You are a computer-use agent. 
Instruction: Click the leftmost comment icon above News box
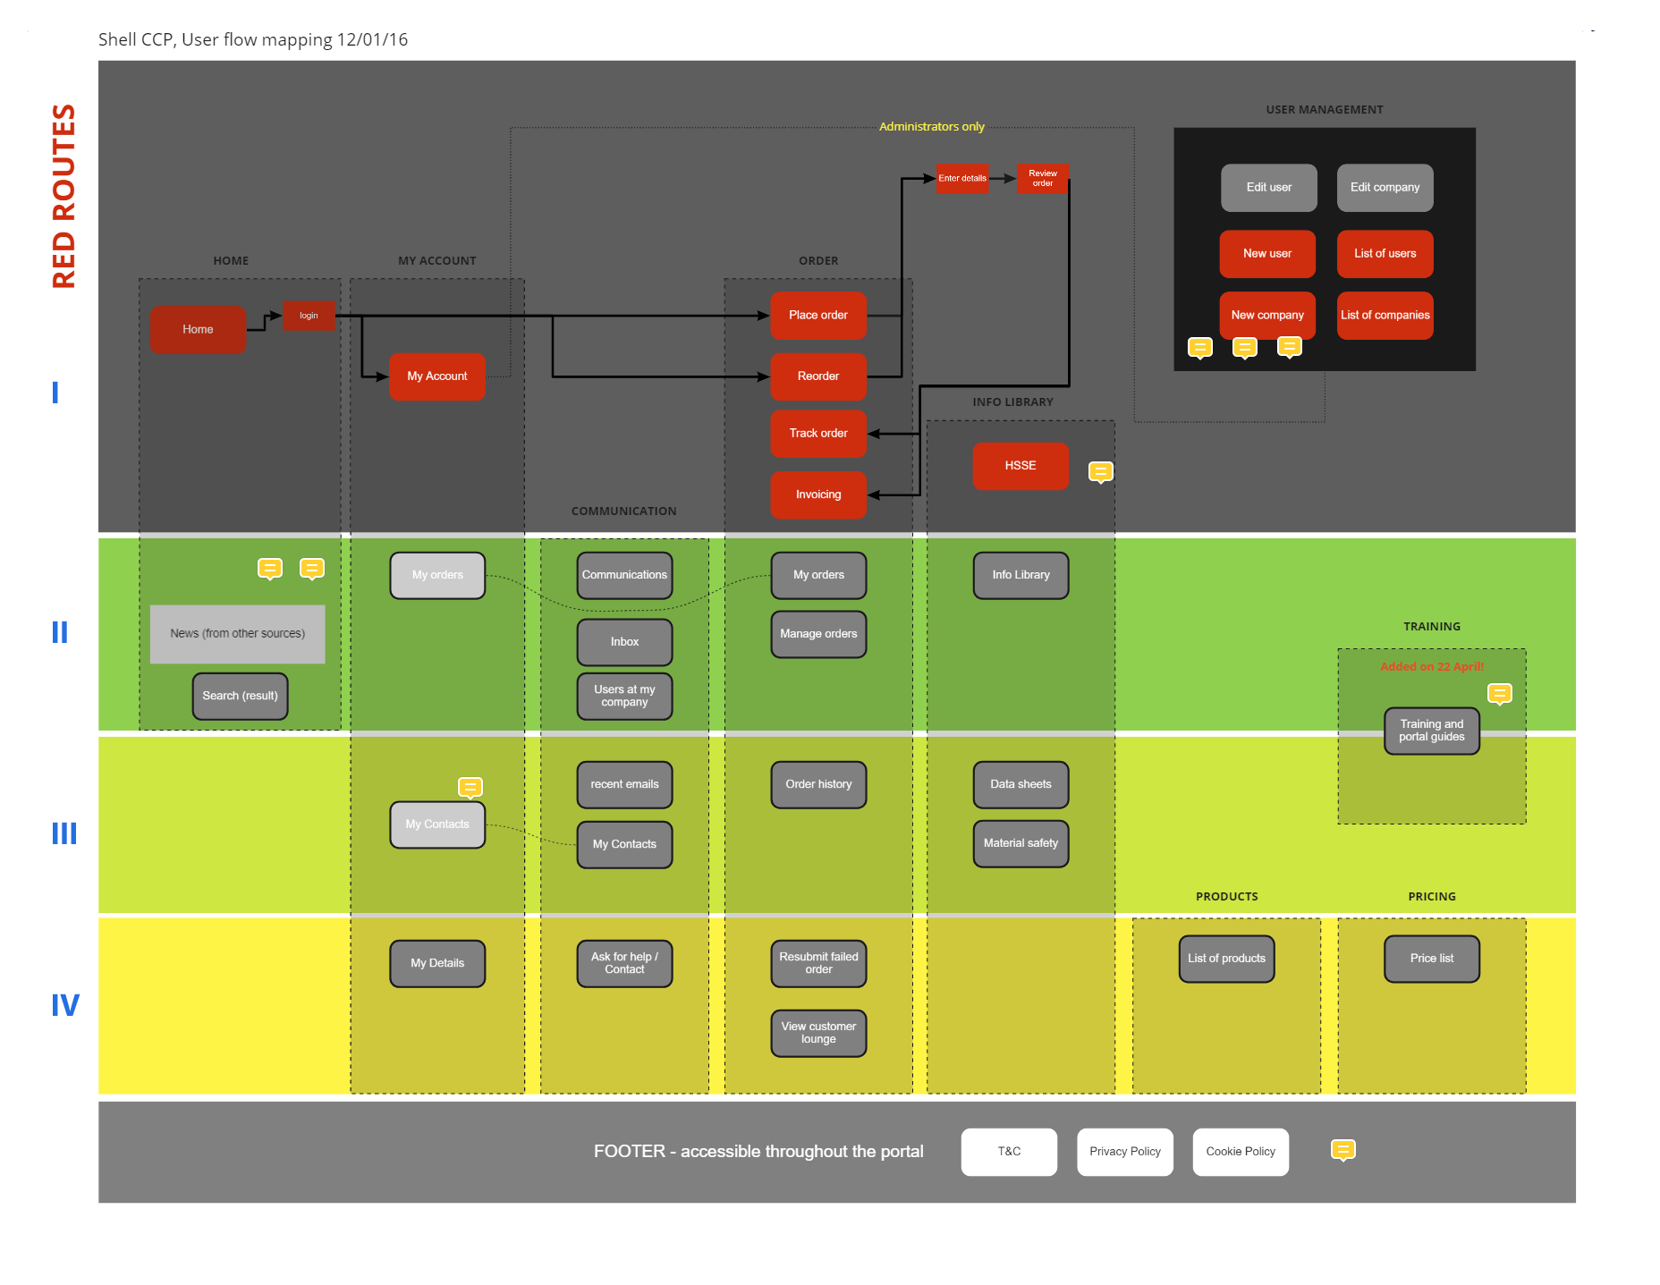270,568
